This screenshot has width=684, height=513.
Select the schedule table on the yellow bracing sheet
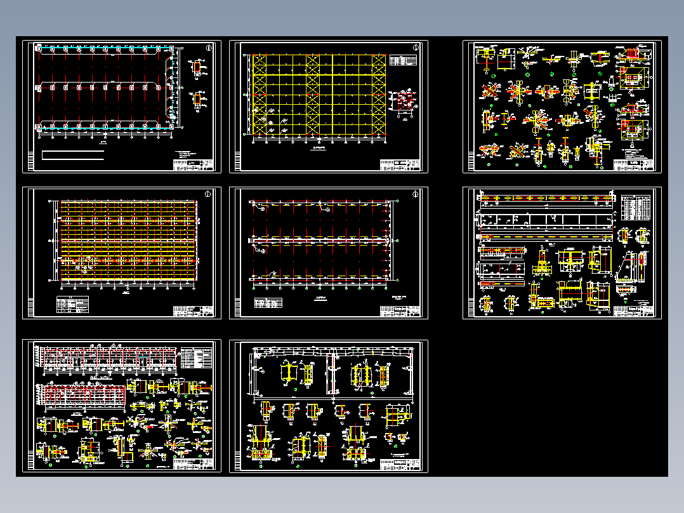403,60
